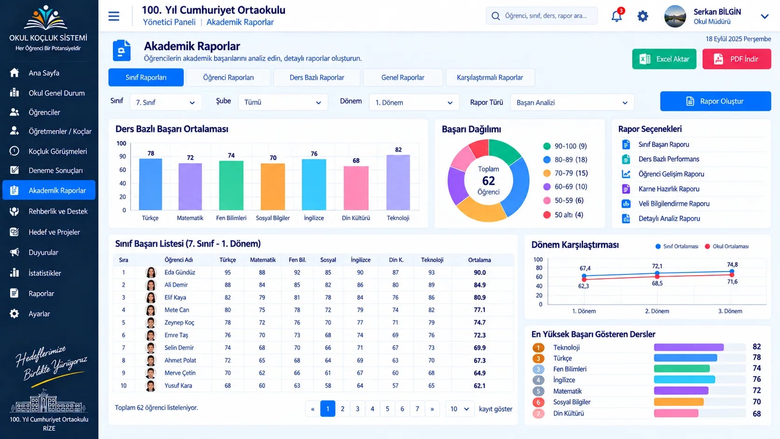Click the Hedef ve Projeler icon
Screen dimensions: 780x439
point(14,231)
